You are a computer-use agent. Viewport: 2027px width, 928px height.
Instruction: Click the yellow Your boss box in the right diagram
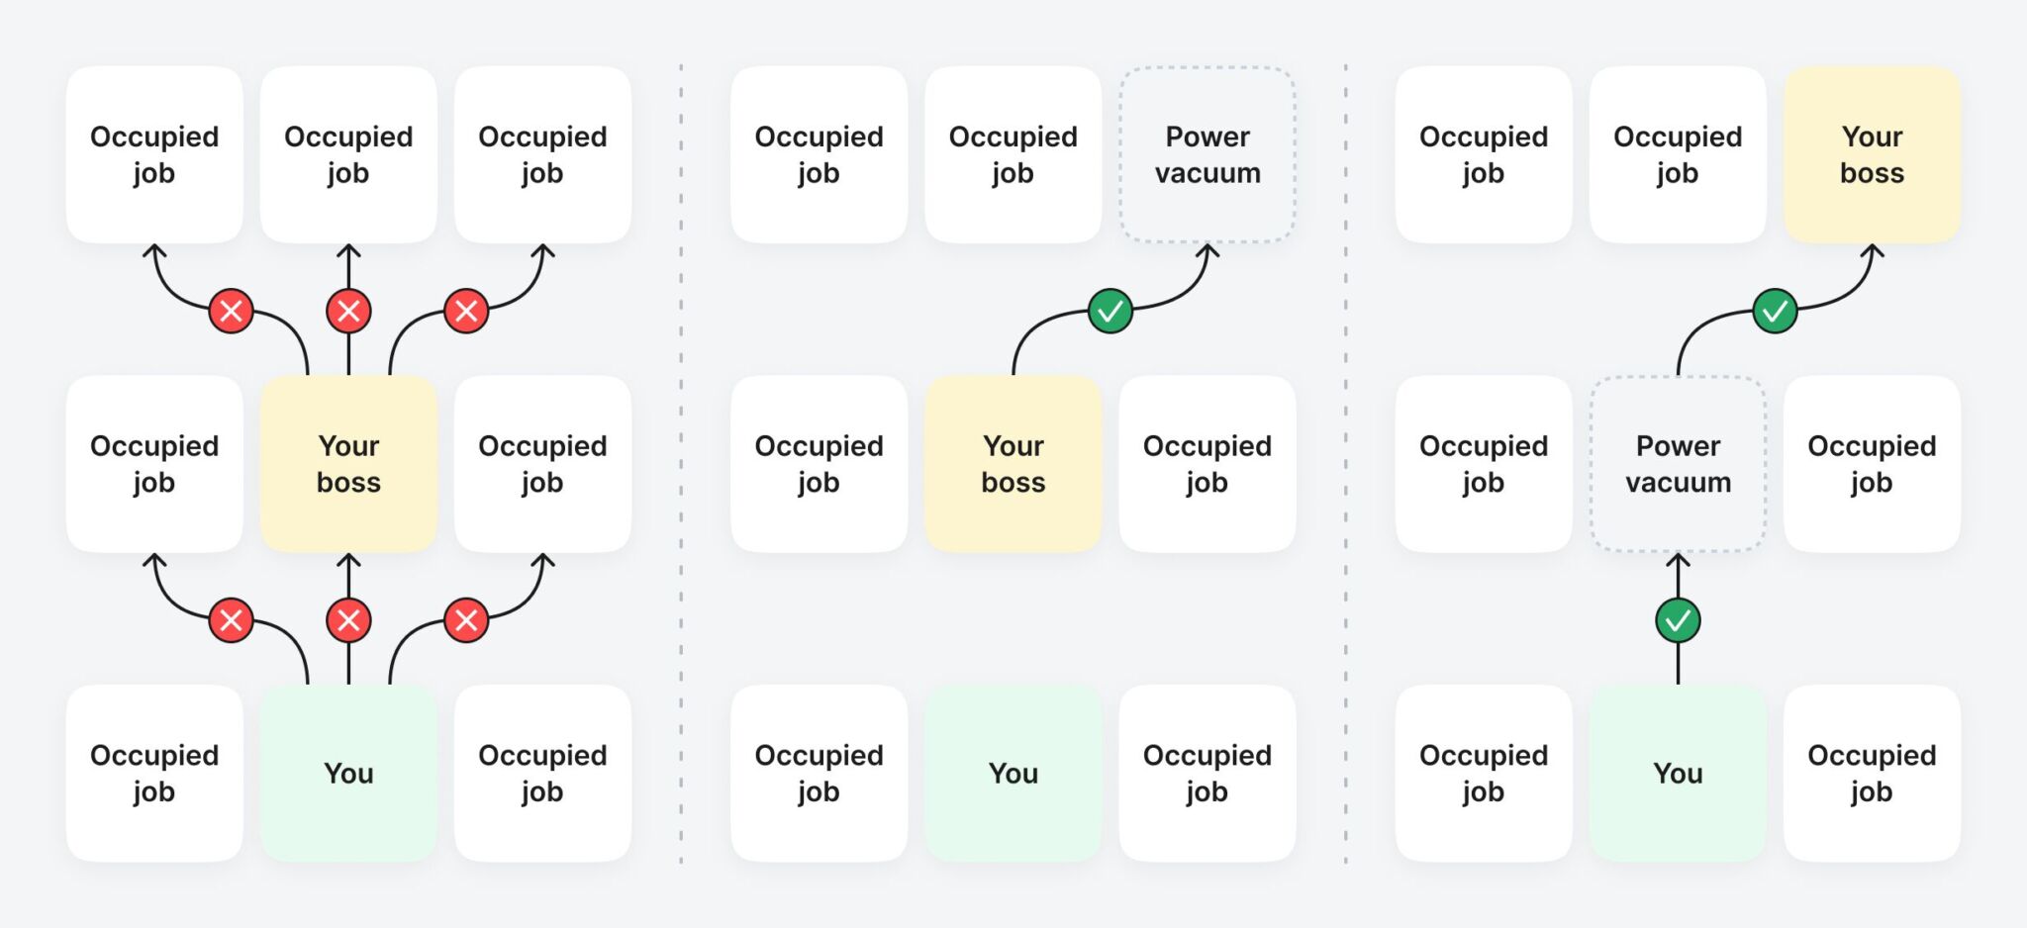(1872, 154)
